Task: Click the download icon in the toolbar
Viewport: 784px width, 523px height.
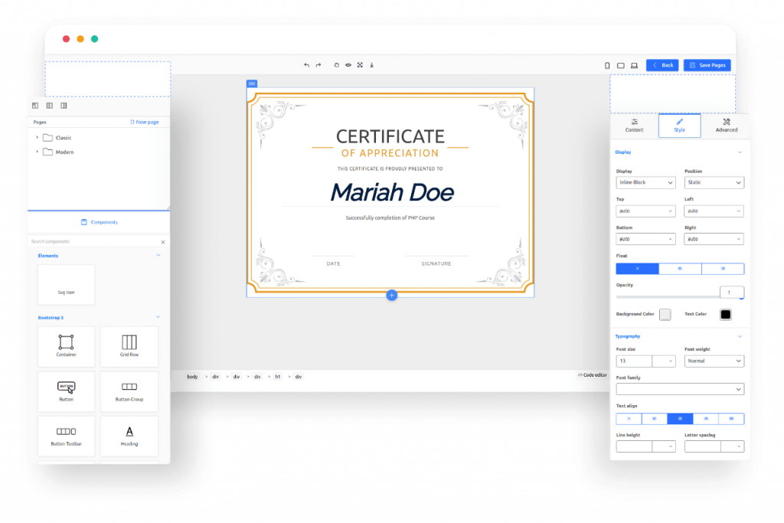Action: pyautogui.click(x=371, y=65)
